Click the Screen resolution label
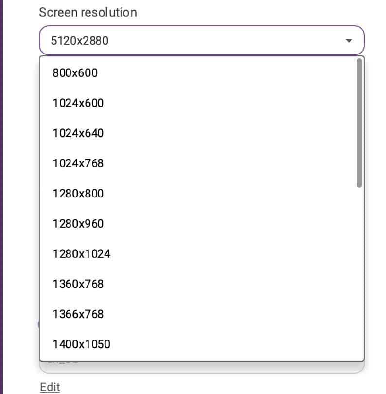Viewport: 386px width, 394px height. tap(88, 12)
